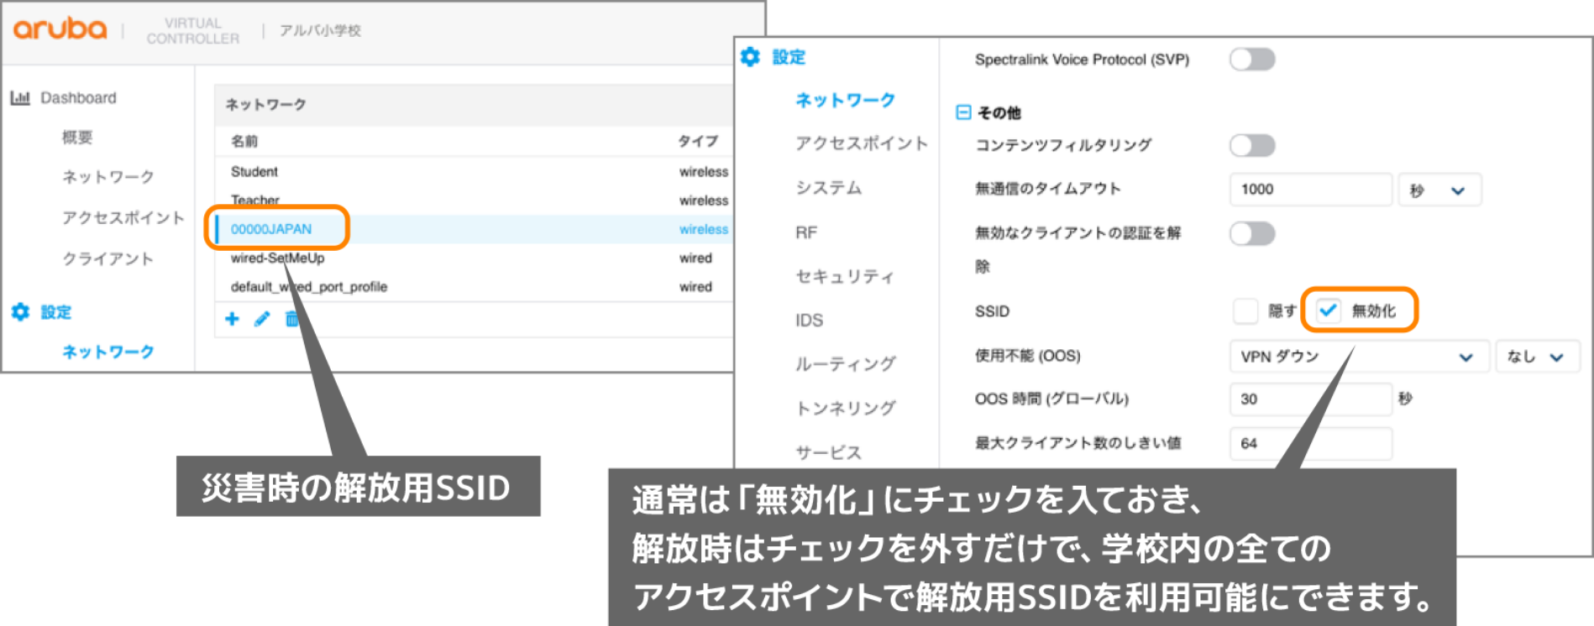Check the SSID 隠す checkbox

[1245, 310]
